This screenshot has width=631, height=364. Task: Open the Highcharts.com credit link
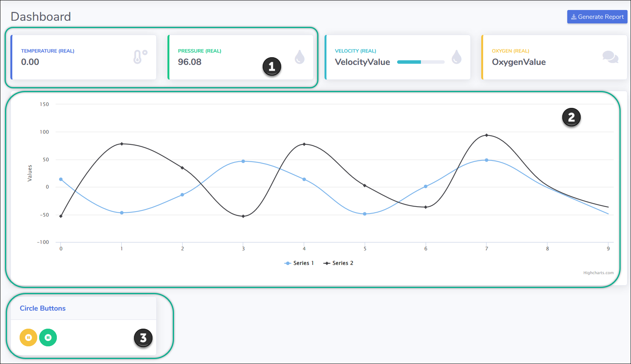(x=598, y=273)
